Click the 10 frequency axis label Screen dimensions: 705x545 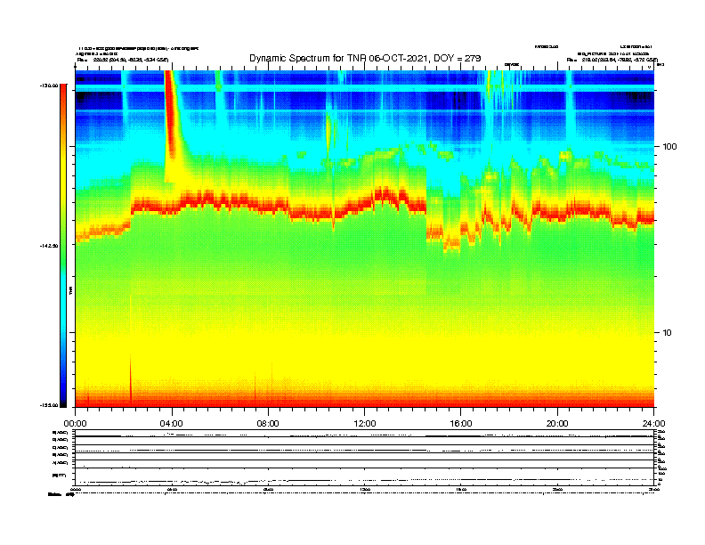point(668,333)
